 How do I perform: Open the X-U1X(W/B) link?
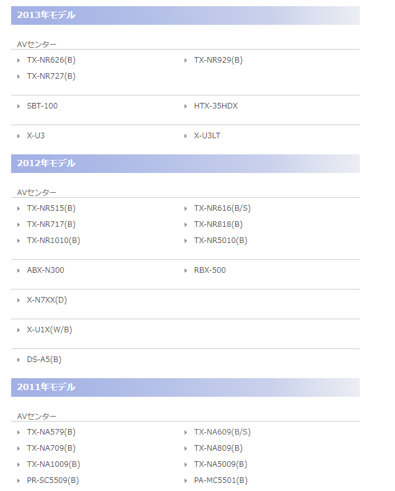pos(50,330)
